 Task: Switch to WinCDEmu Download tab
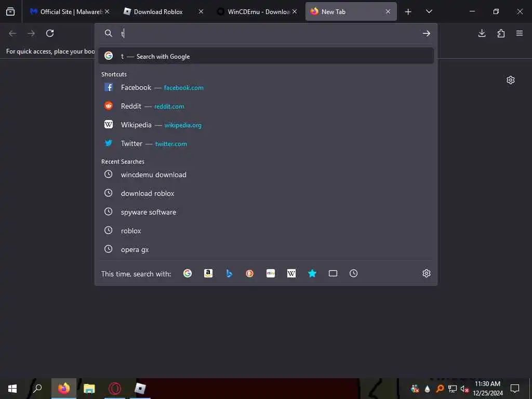click(257, 11)
